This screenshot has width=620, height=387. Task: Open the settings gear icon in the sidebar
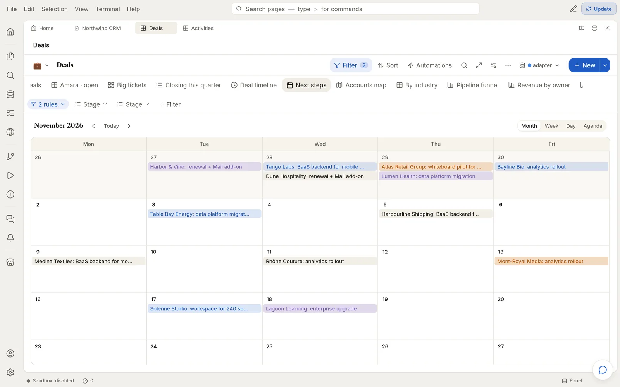tap(10, 372)
